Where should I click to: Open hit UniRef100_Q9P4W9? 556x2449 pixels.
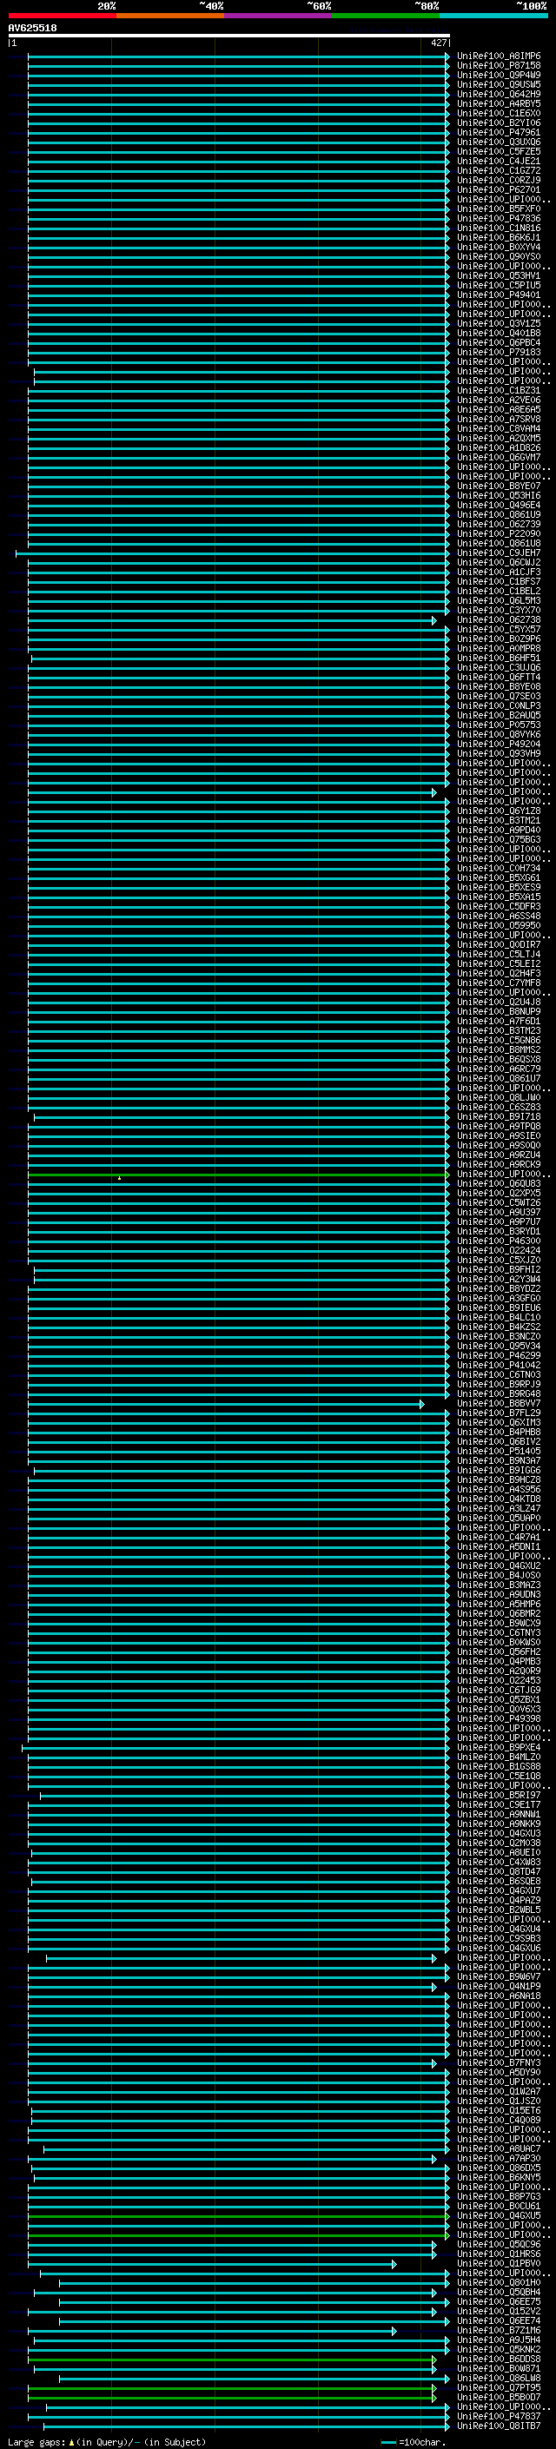(x=498, y=75)
